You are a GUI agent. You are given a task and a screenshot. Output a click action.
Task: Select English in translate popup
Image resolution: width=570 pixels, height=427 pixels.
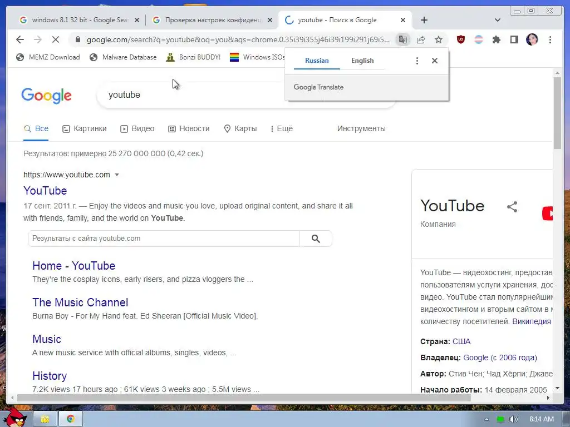coord(362,61)
